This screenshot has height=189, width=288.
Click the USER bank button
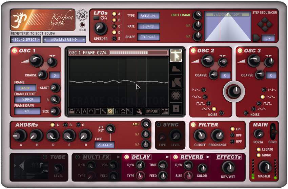165,111
